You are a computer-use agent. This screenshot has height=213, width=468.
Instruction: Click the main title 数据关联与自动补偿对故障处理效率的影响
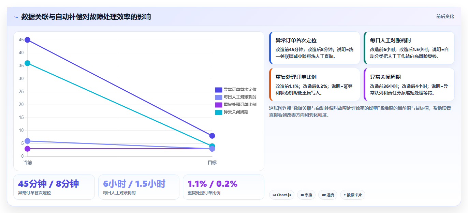tap(86, 17)
